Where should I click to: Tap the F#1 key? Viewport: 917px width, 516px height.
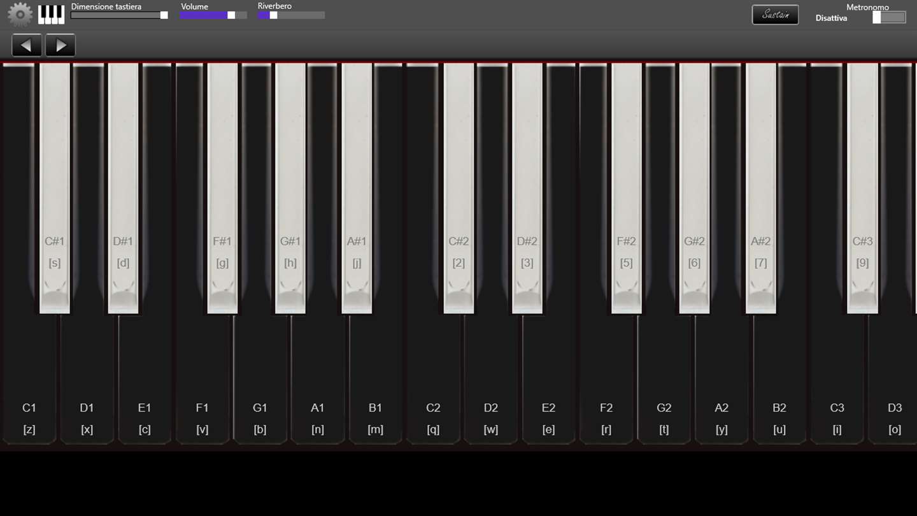[x=222, y=188]
